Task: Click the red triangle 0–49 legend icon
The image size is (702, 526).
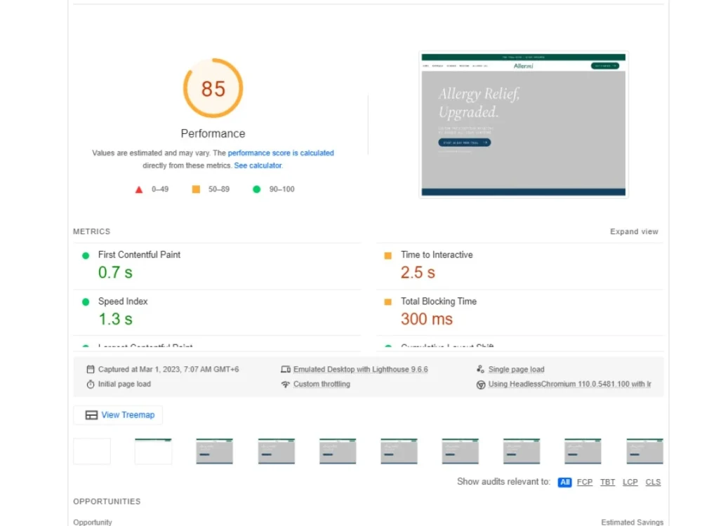Action: tap(139, 189)
